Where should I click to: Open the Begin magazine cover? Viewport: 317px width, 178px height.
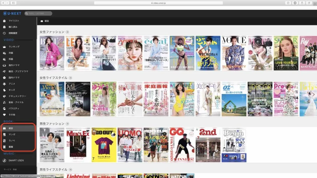pos(234,145)
